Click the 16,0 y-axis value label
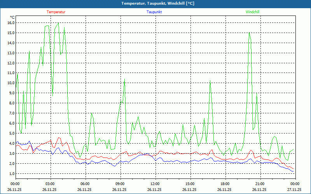Viewport: 311px width, 194px height. [x=10, y=23]
